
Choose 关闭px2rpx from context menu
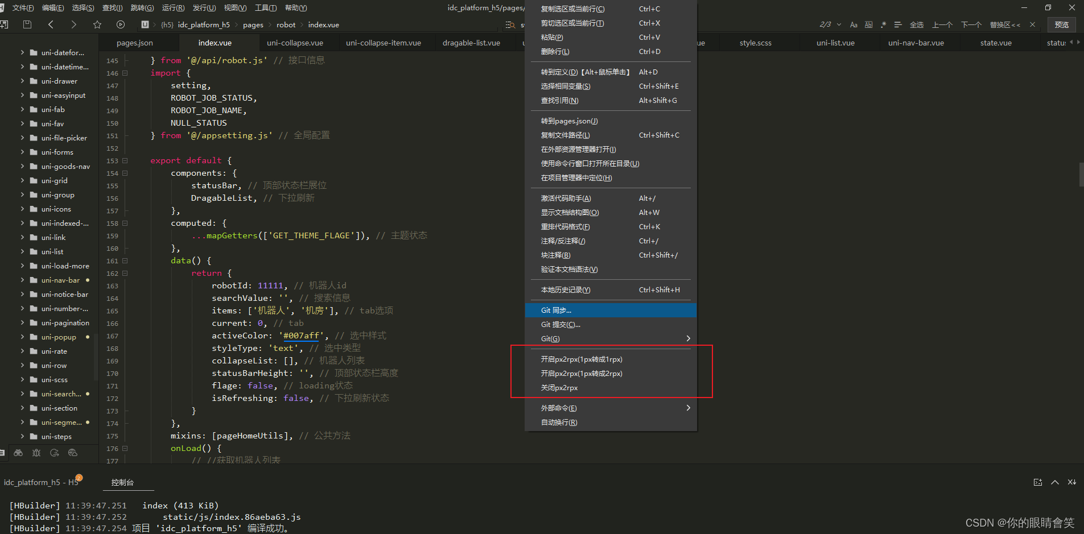[611, 387]
